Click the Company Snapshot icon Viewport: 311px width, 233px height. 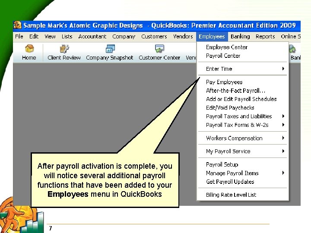click(x=110, y=48)
